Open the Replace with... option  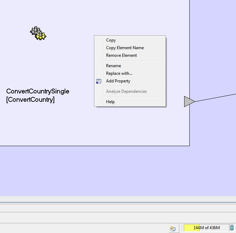pos(119,73)
